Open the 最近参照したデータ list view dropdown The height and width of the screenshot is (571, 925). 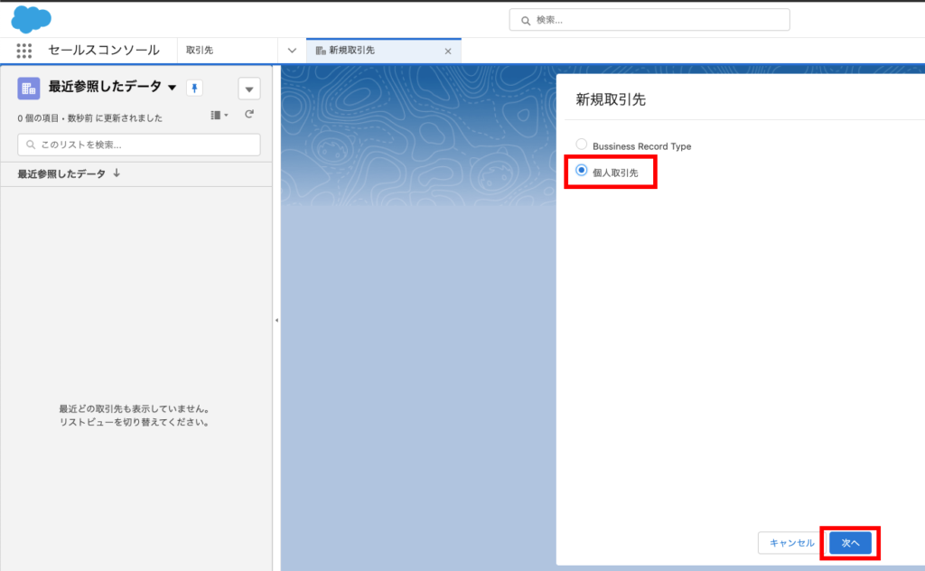(x=172, y=88)
